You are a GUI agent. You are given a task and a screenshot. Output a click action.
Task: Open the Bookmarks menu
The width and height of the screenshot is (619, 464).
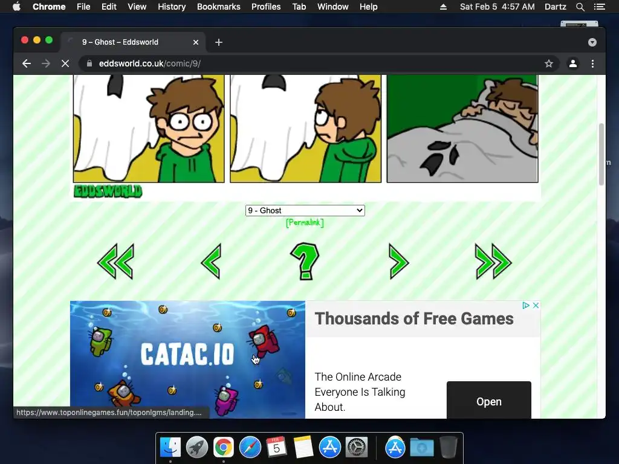219,7
